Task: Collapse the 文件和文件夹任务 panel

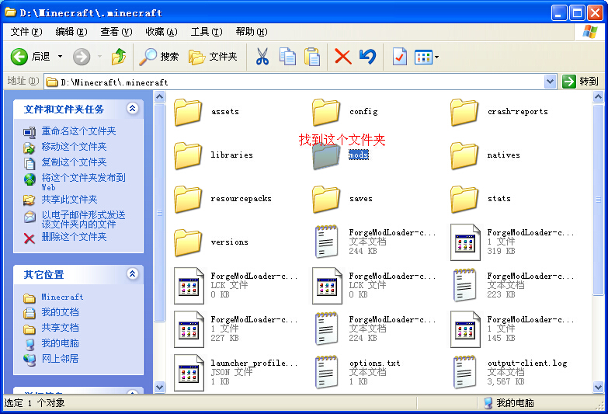Action: tap(132, 108)
